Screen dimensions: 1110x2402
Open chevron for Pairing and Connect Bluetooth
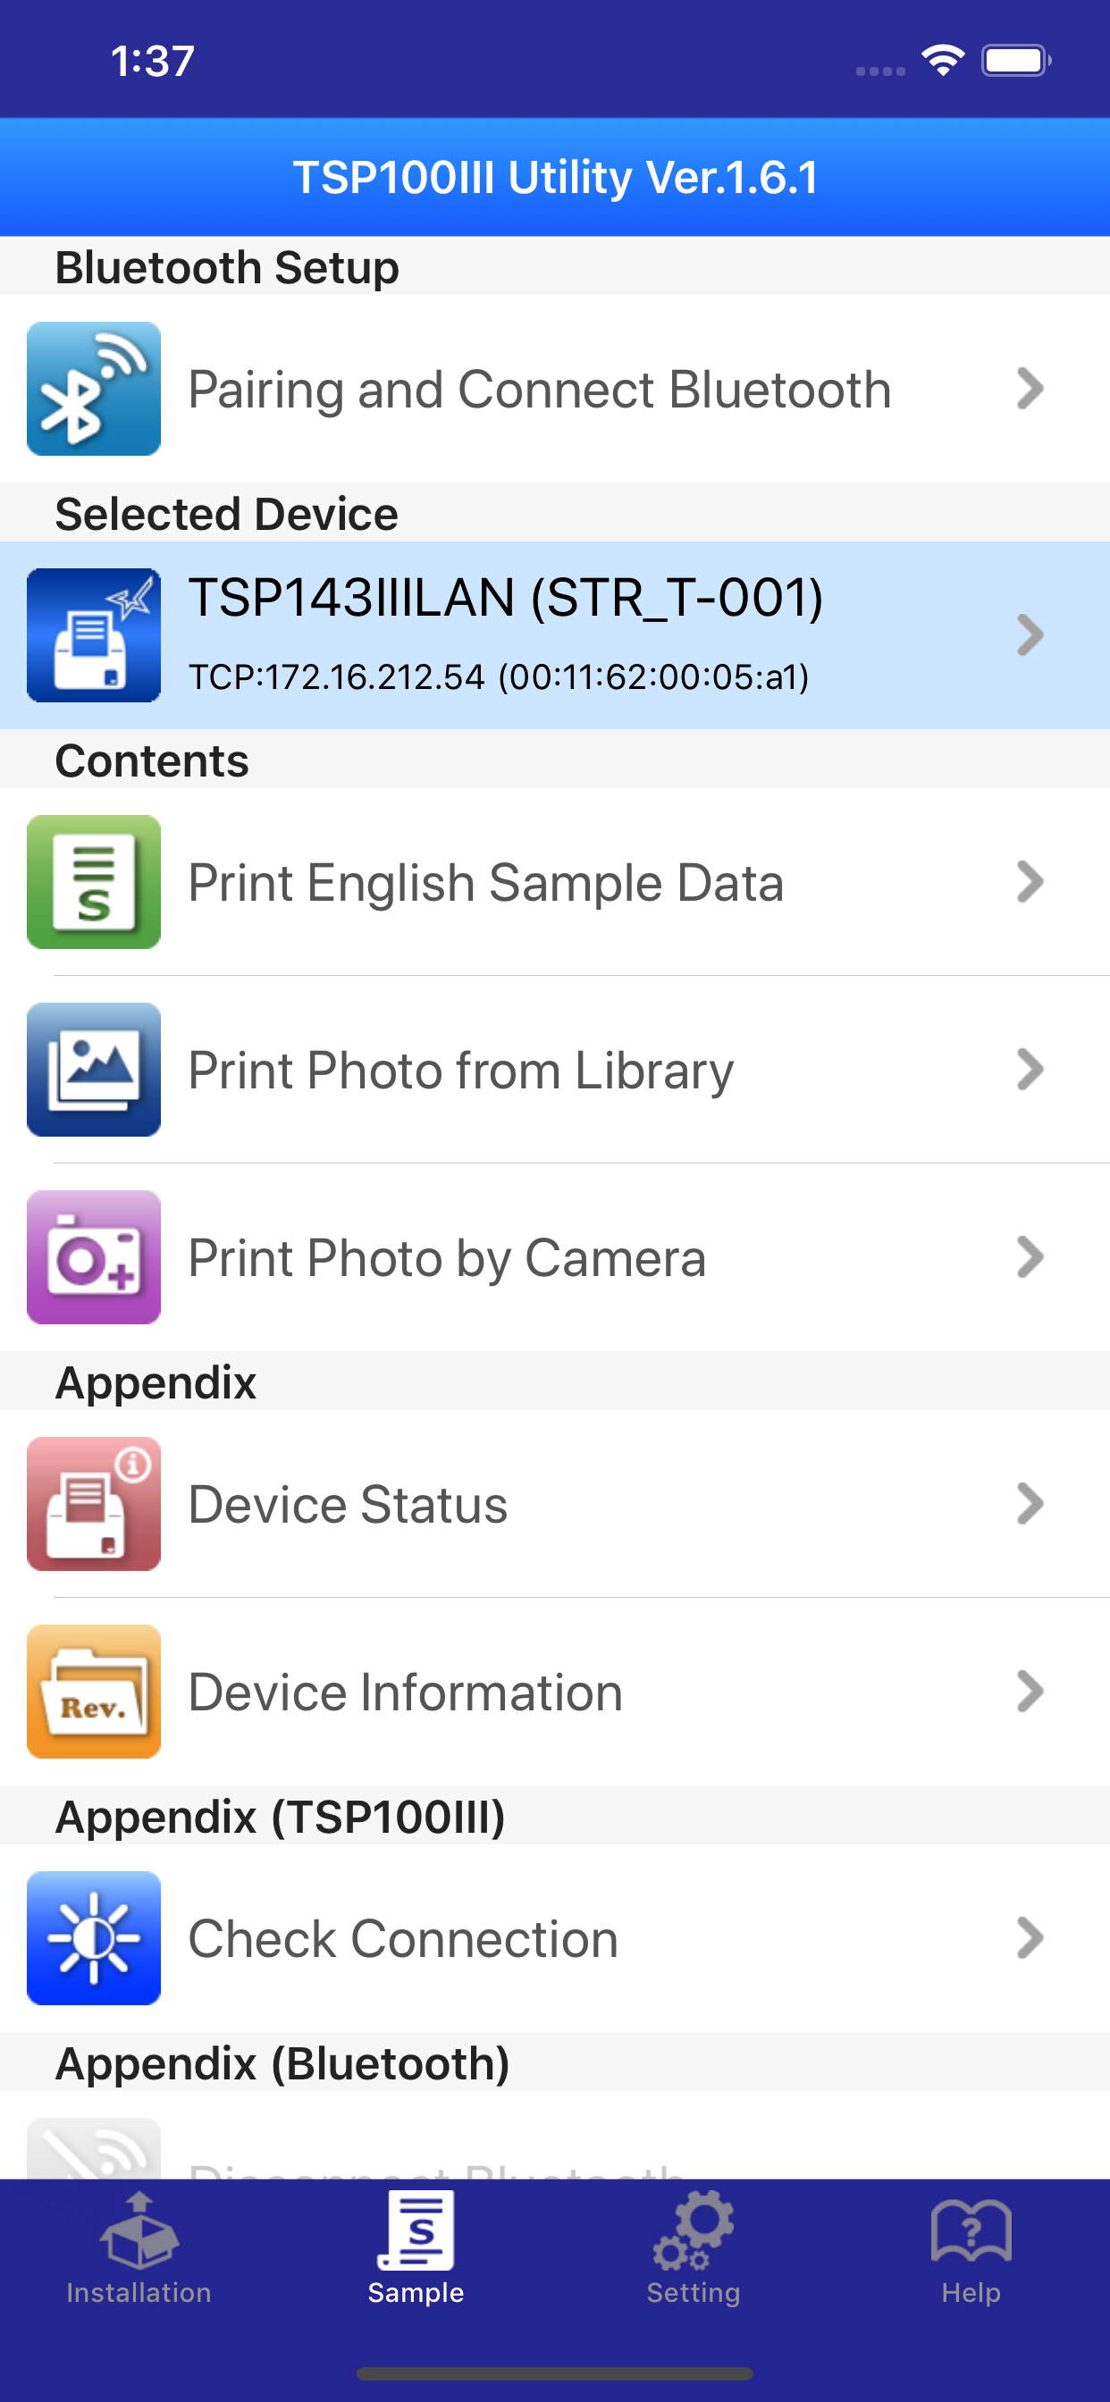[x=1029, y=389]
